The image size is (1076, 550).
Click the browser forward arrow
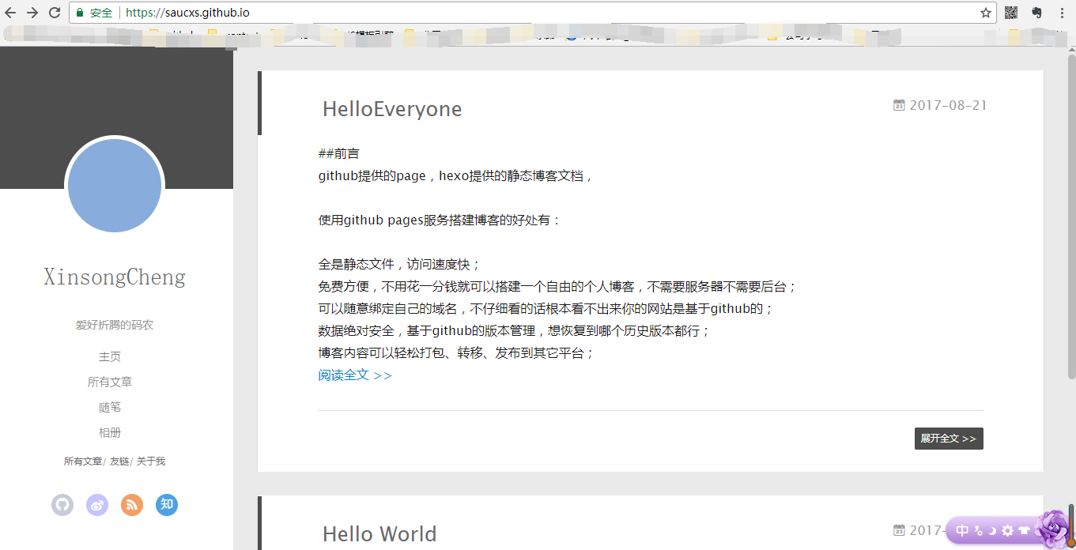(x=32, y=13)
